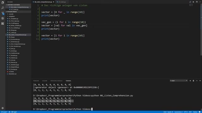Open 13_Dict_Iteration.py in the file tree
Screen dimensions: 202x113
click(x=18, y=46)
